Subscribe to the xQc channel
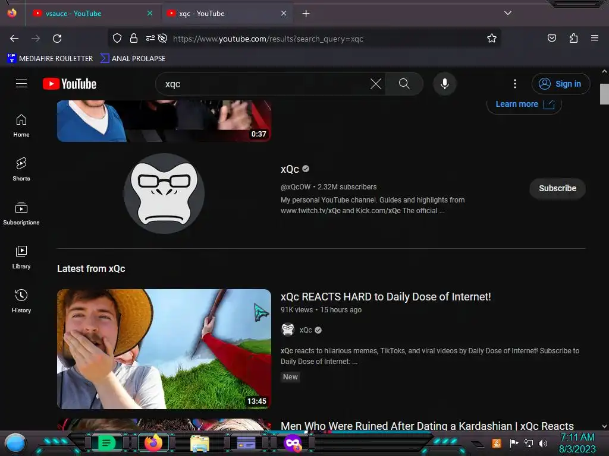 point(557,188)
